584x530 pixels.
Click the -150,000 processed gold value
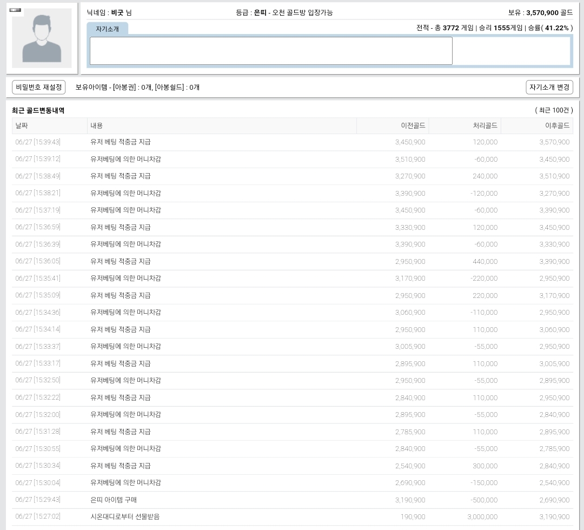(x=484, y=483)
